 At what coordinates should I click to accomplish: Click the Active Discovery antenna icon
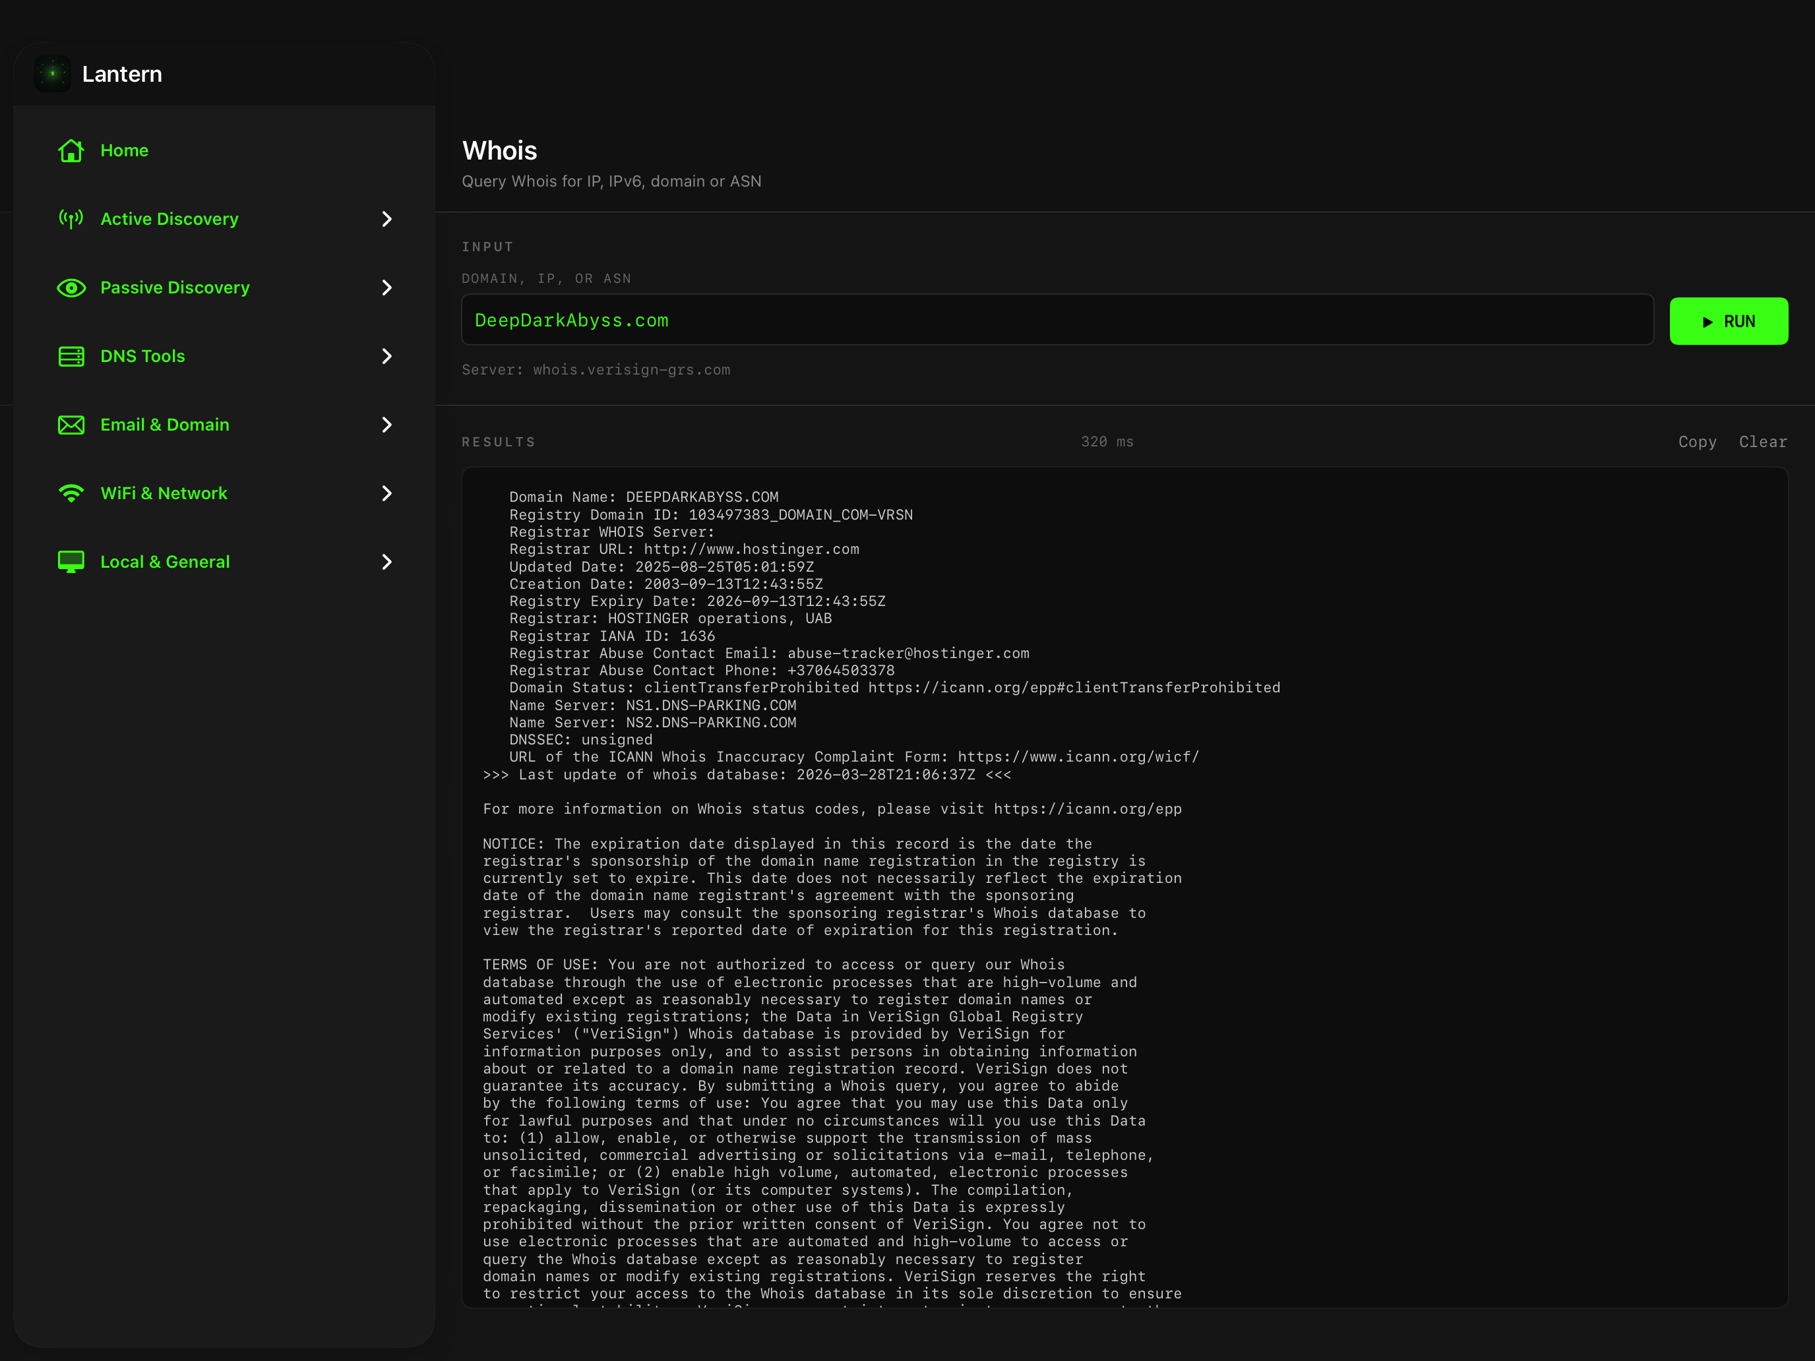coord(71,219)
